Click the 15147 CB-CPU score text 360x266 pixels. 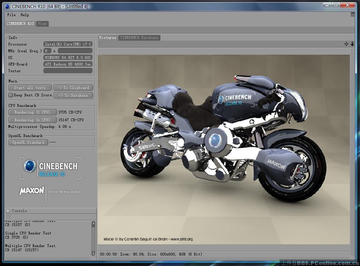pos(71,120)
